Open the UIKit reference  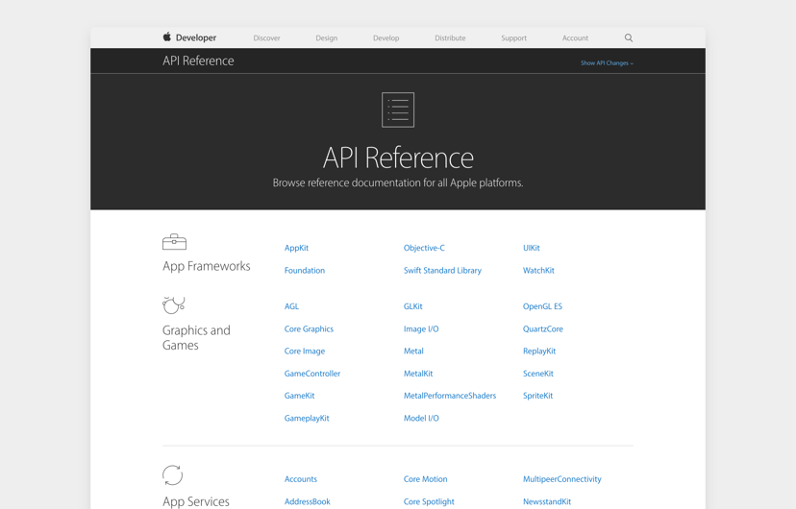click(531, 248)
